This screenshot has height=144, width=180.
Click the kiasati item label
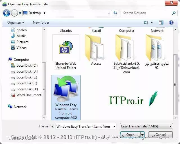pos(96,31)
